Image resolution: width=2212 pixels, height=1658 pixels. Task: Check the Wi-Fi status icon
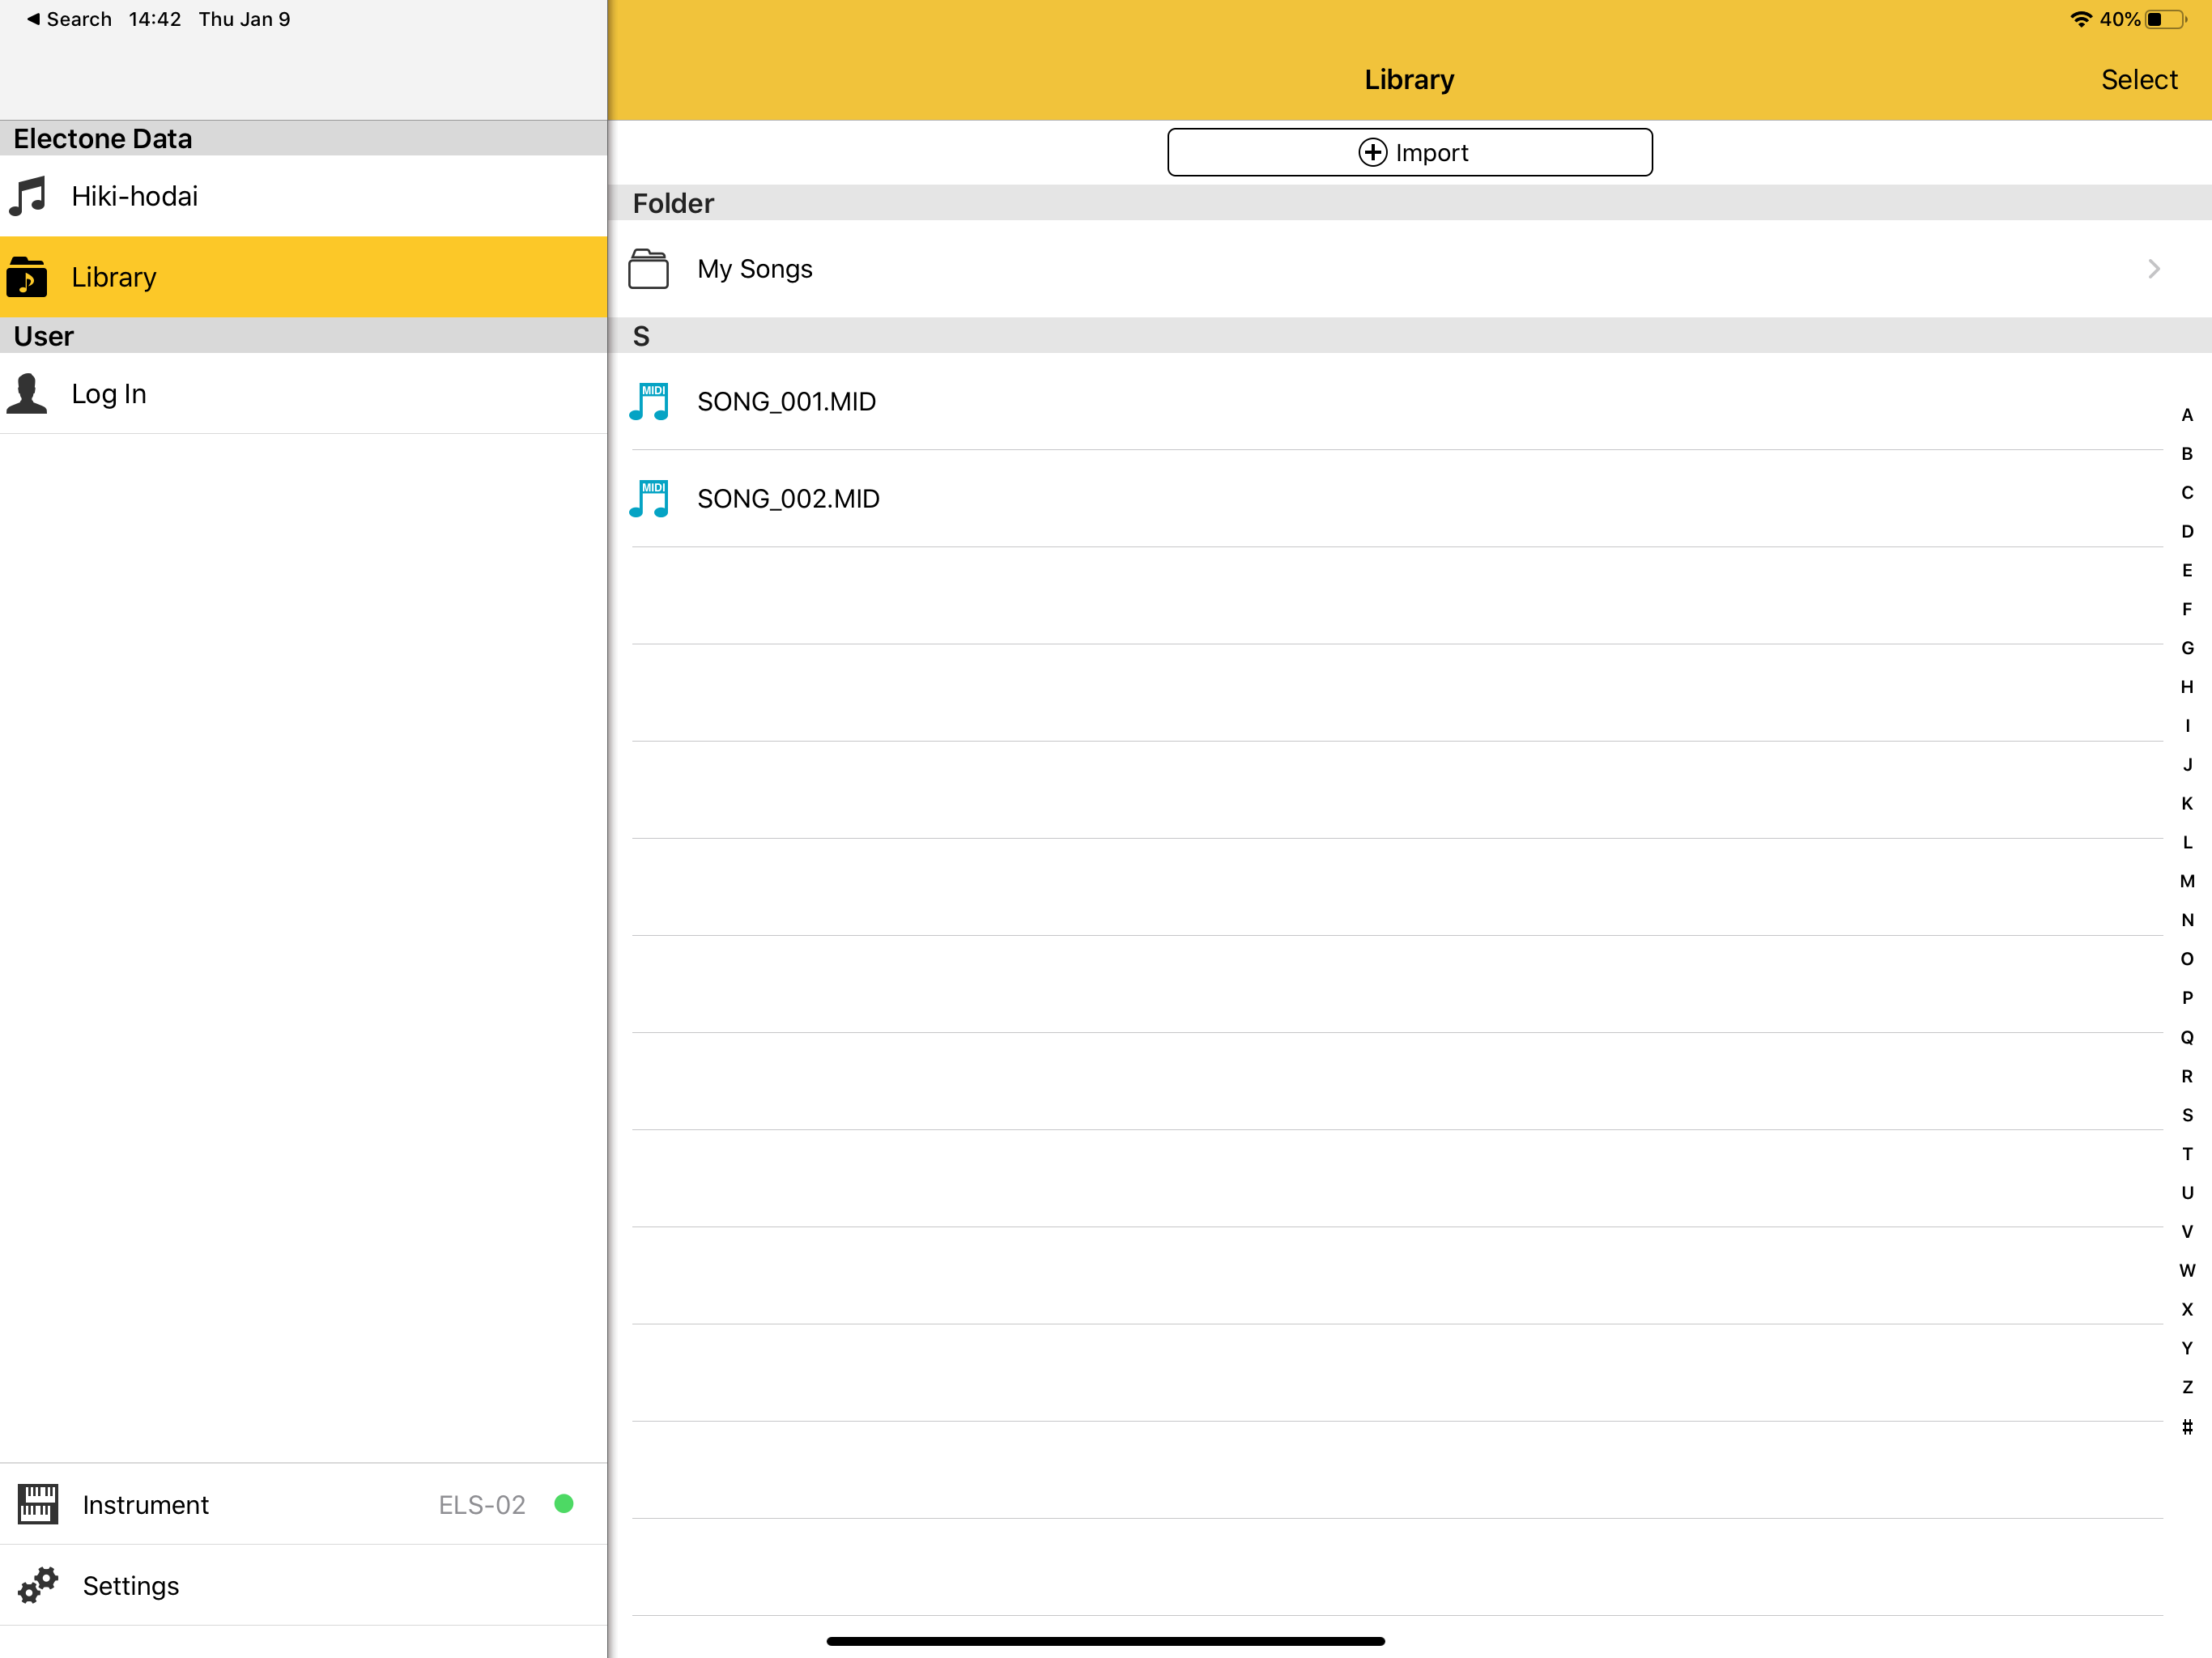pyautogui.click(x=2081, y=19)
